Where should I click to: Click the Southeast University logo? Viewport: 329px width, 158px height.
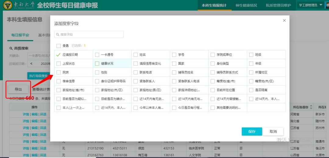8,5
